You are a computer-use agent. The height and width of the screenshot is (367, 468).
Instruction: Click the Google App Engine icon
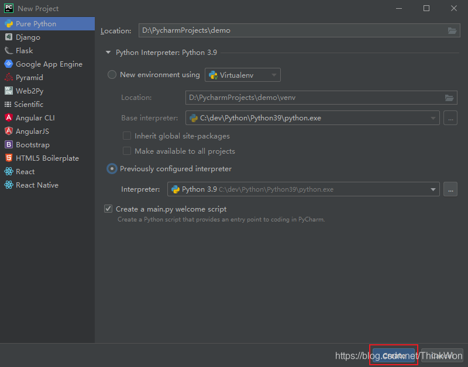[x=9, y=64]
